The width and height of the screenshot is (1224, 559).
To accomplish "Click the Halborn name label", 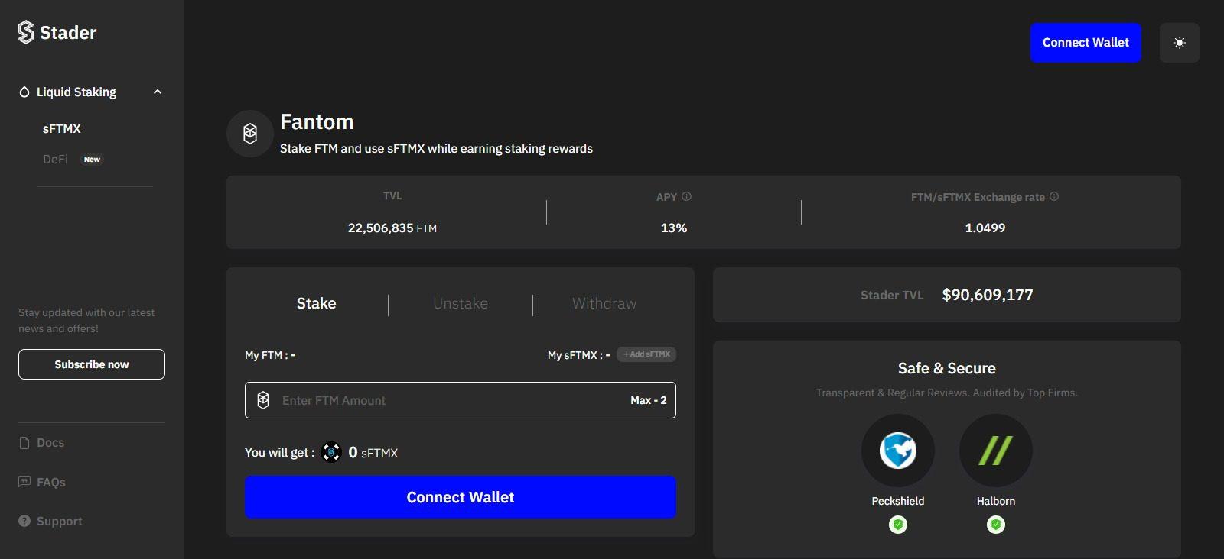I will click(996, 501).
